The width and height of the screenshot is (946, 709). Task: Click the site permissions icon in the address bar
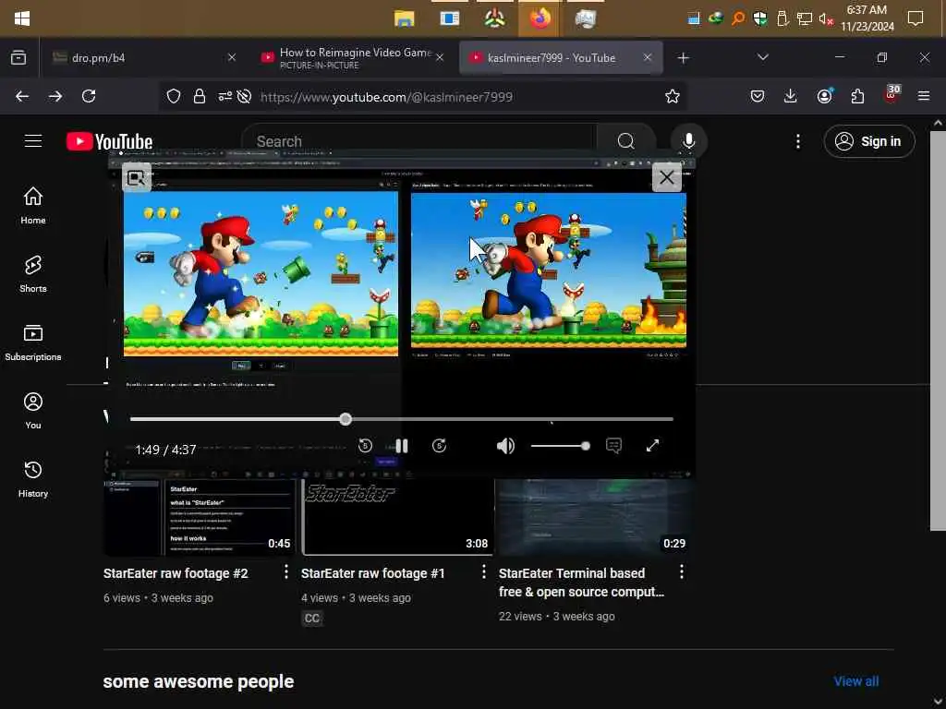click(x=225, y=96)
